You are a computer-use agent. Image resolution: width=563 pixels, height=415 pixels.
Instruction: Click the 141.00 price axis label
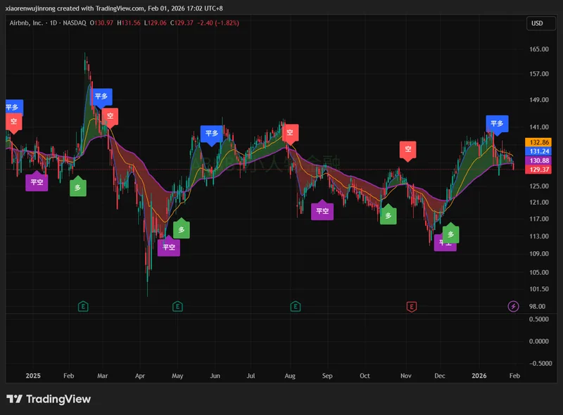539,127
